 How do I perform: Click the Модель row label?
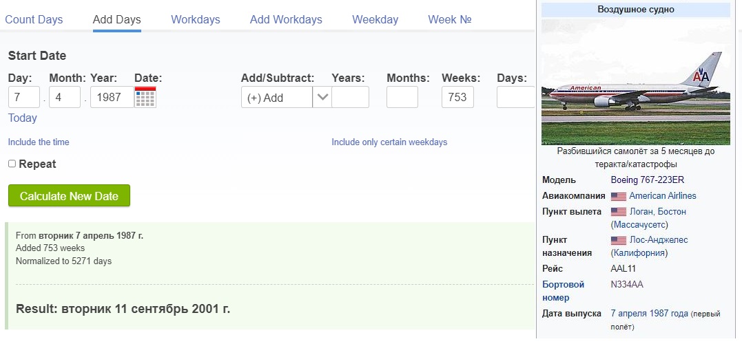[559, 180]
